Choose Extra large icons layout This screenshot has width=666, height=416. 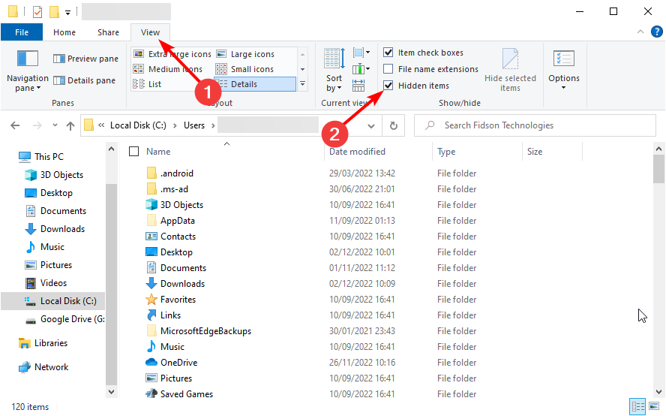[172, 54]
